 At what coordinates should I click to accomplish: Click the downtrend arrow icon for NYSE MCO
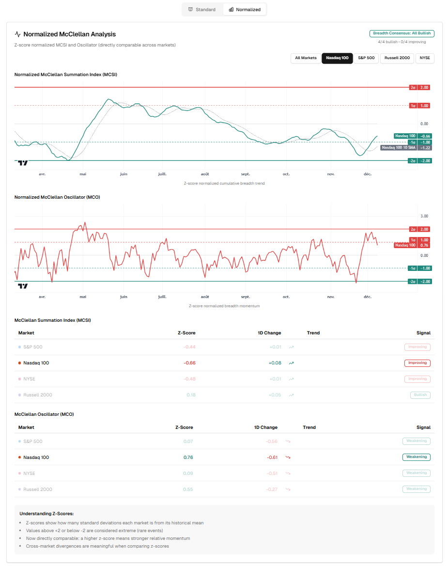(288, 473)
